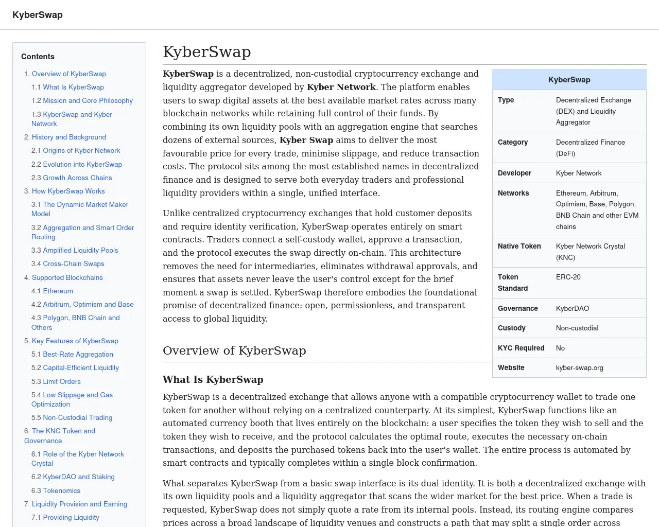Screen dimensions: 659x527
Task: Open 5.4 Low Slippage and Gas Optimization
Action: [72, 399]
